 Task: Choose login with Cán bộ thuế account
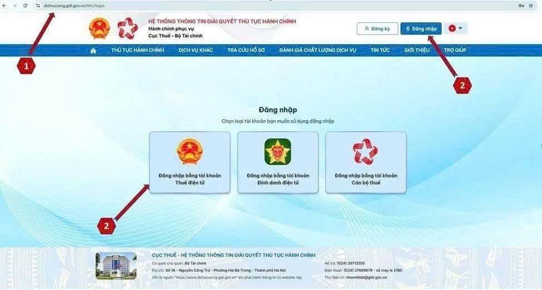[x=366, y=162]
